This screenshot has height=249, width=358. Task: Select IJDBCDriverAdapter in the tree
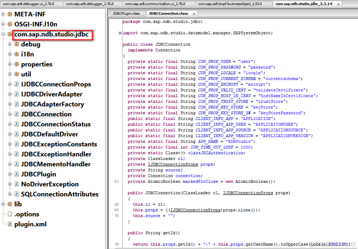[52, 94]
